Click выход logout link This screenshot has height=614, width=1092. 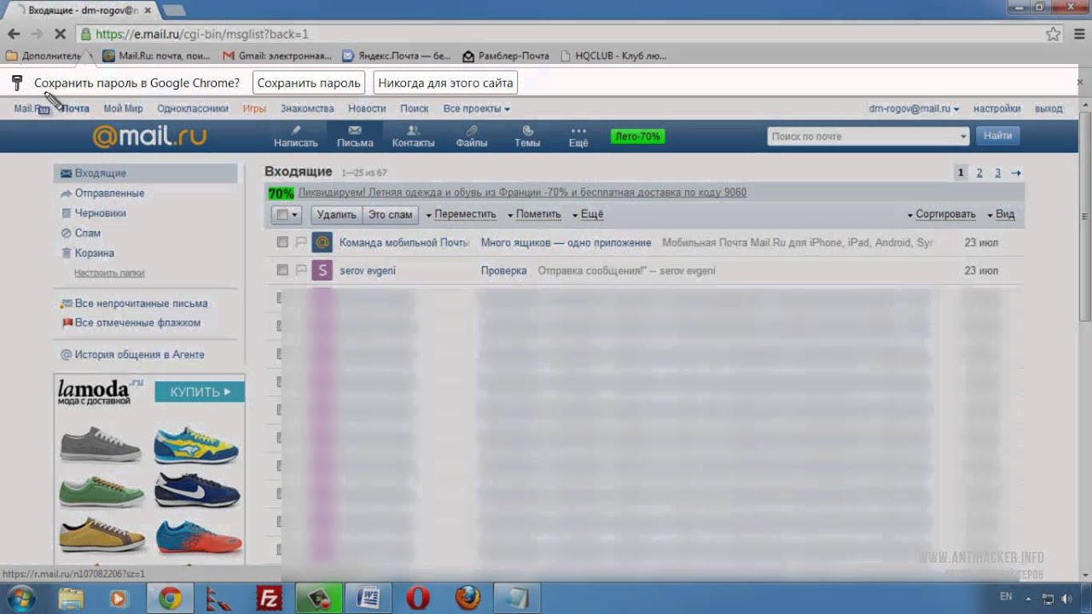click(1048, 108)
